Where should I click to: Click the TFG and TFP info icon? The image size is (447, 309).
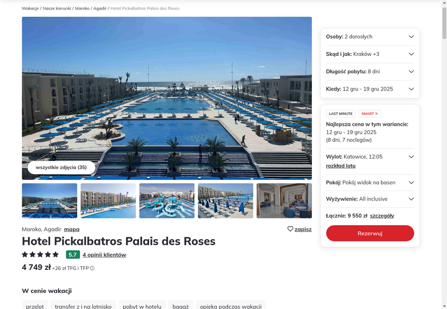coord(92,268)
